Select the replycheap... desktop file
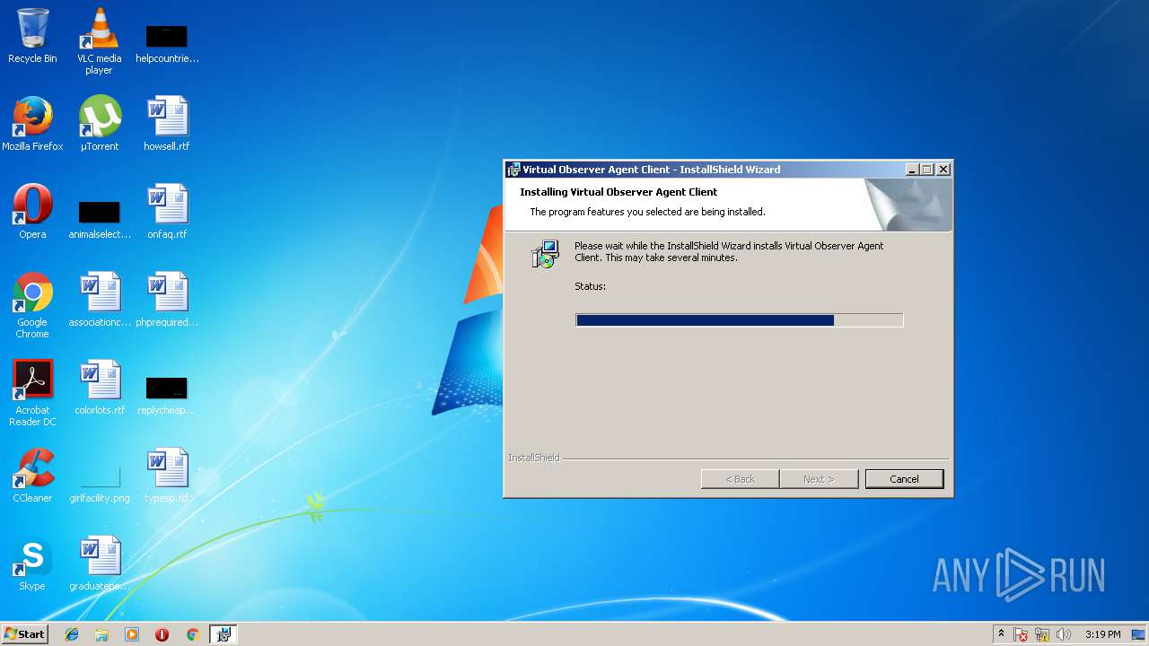Viewport: 1149px width, 646px height. [x=167, y=396]
